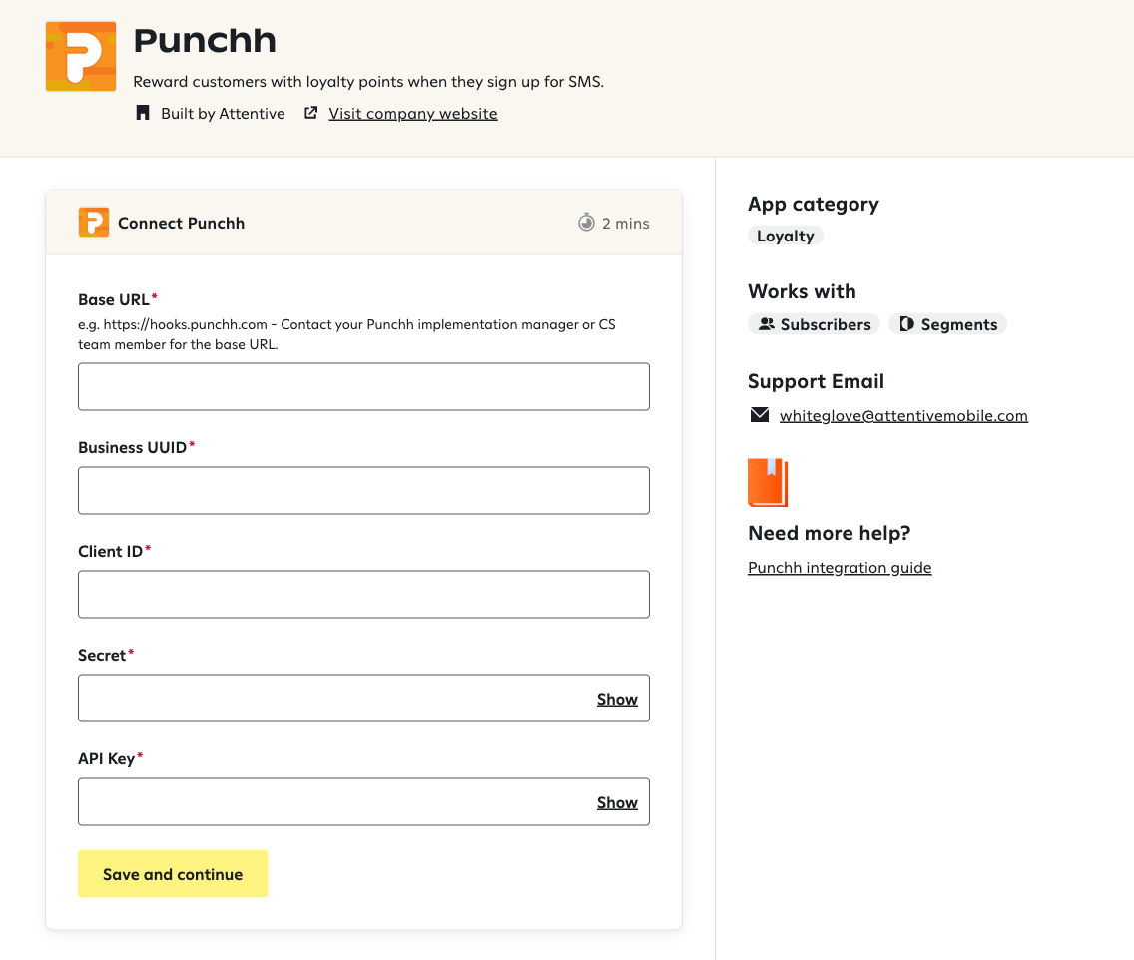Click the envelope icon by support email

760,415
